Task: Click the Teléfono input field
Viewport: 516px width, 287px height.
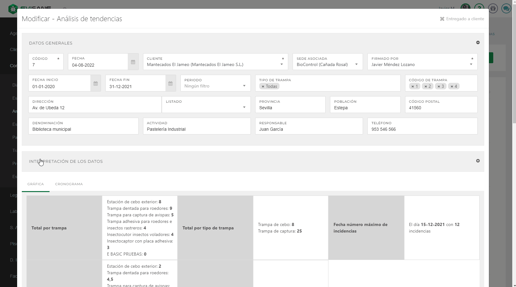Action: [422, 129]
